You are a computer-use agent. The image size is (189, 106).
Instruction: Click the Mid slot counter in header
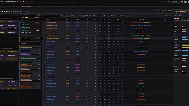coord(162,11)
